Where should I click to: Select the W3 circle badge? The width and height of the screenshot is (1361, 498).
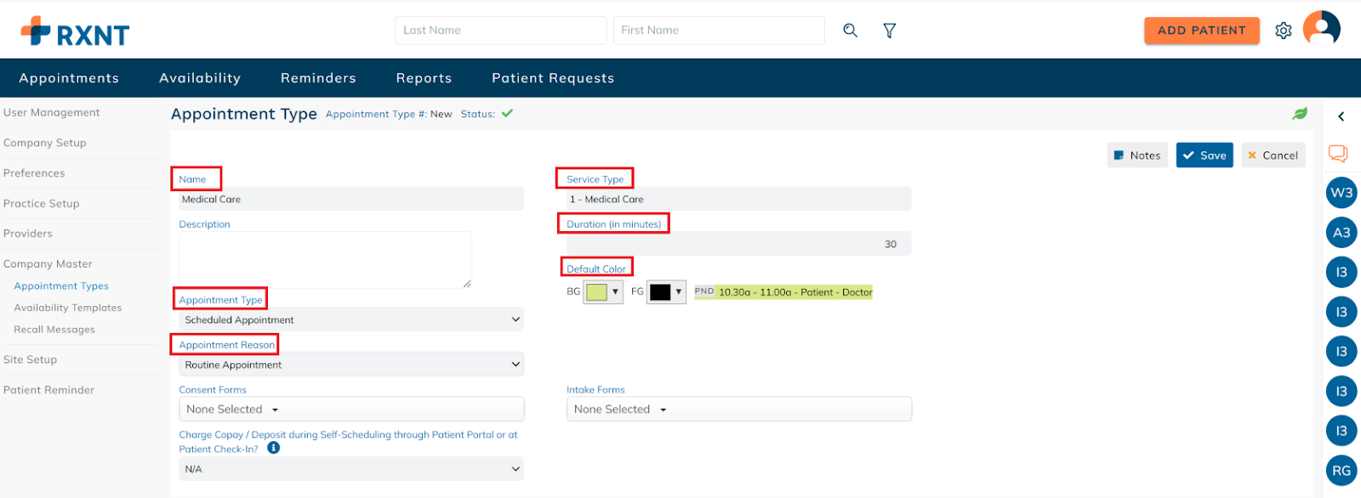point(1341,193)
